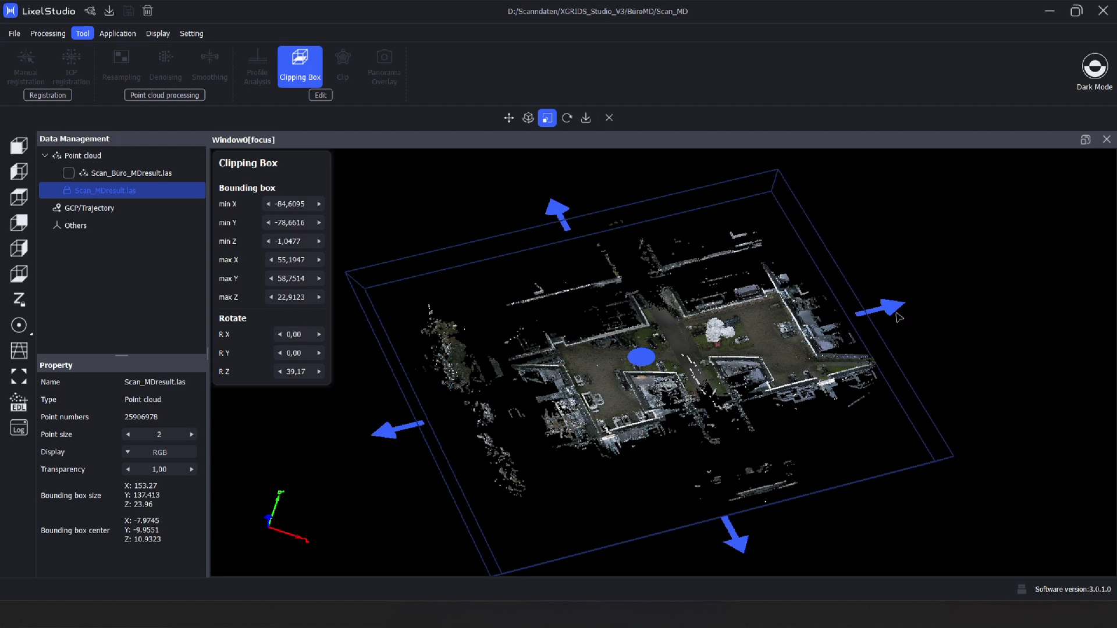The height and width of the screenshot is (628, 1117).
Task: Open the Display menu
Action: [158, 34]
